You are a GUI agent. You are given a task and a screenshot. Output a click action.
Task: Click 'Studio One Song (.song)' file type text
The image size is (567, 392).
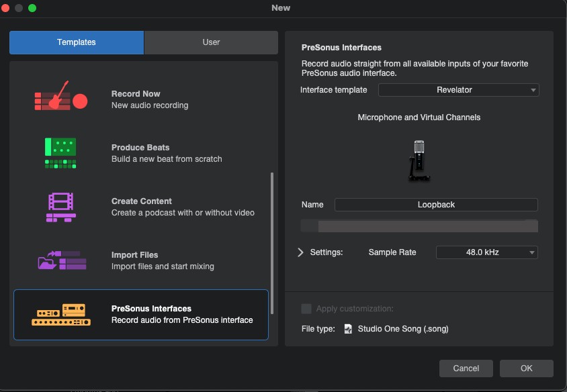point(403,329)
